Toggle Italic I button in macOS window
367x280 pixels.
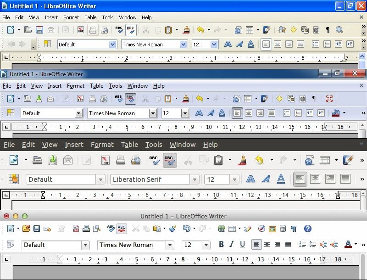point(232,244)
